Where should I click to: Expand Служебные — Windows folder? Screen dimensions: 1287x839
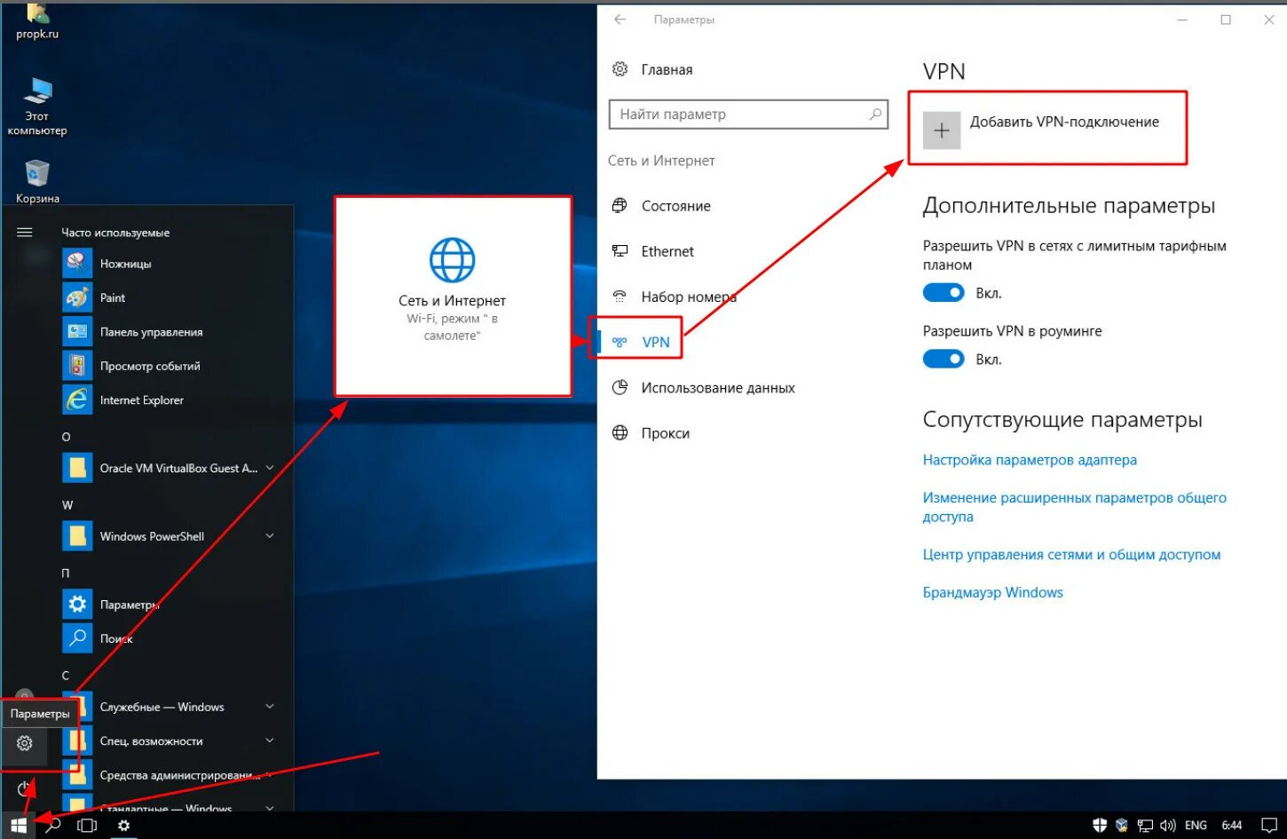[269, 706]
